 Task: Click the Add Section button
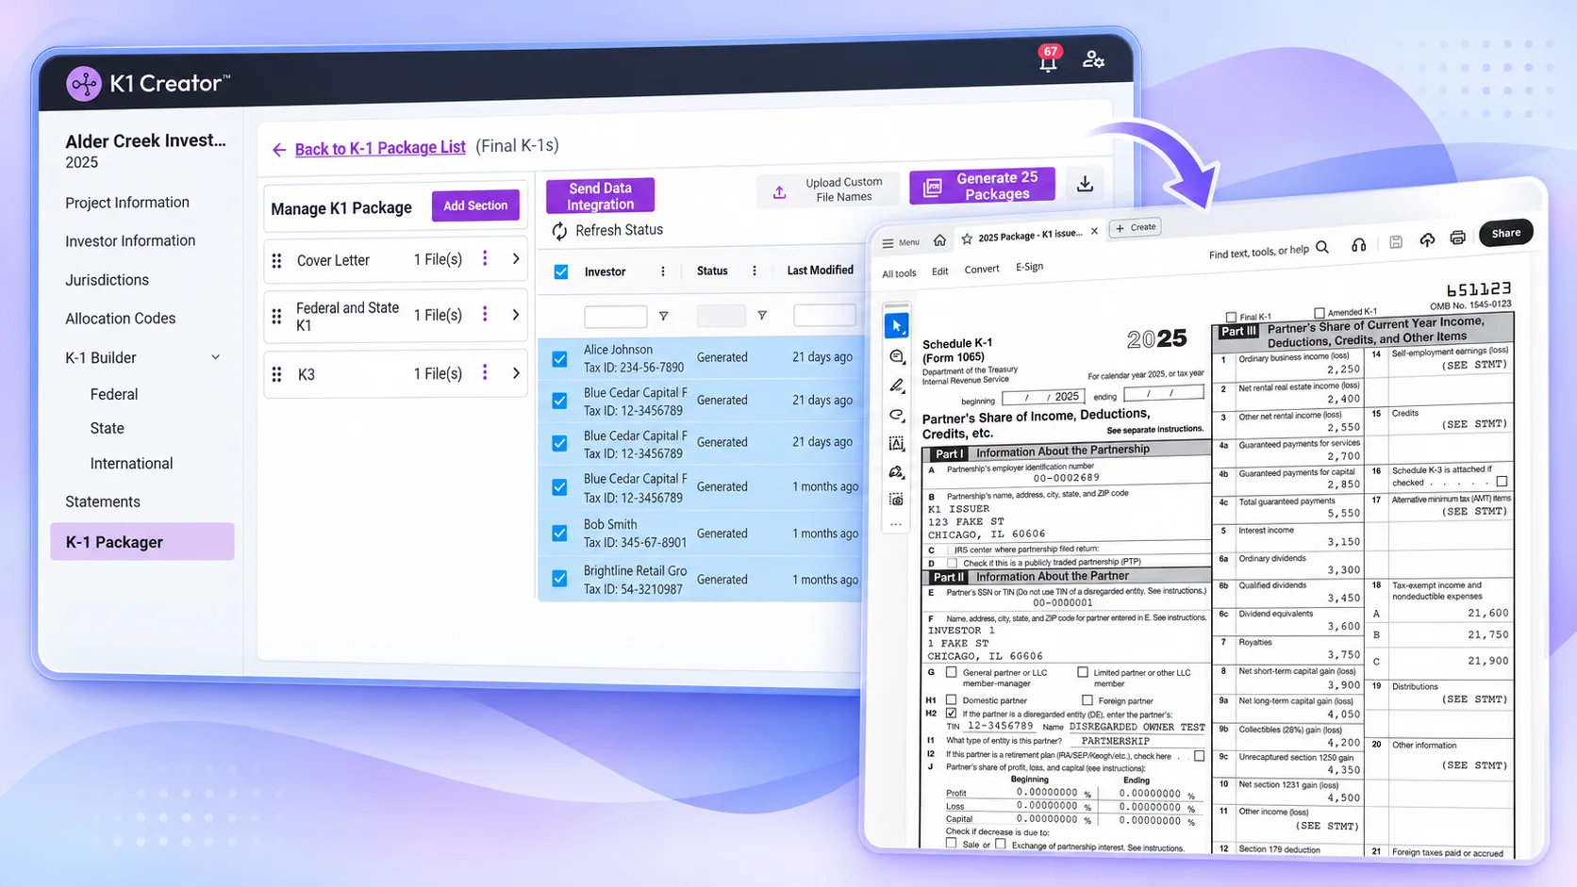tap(475, 205)
